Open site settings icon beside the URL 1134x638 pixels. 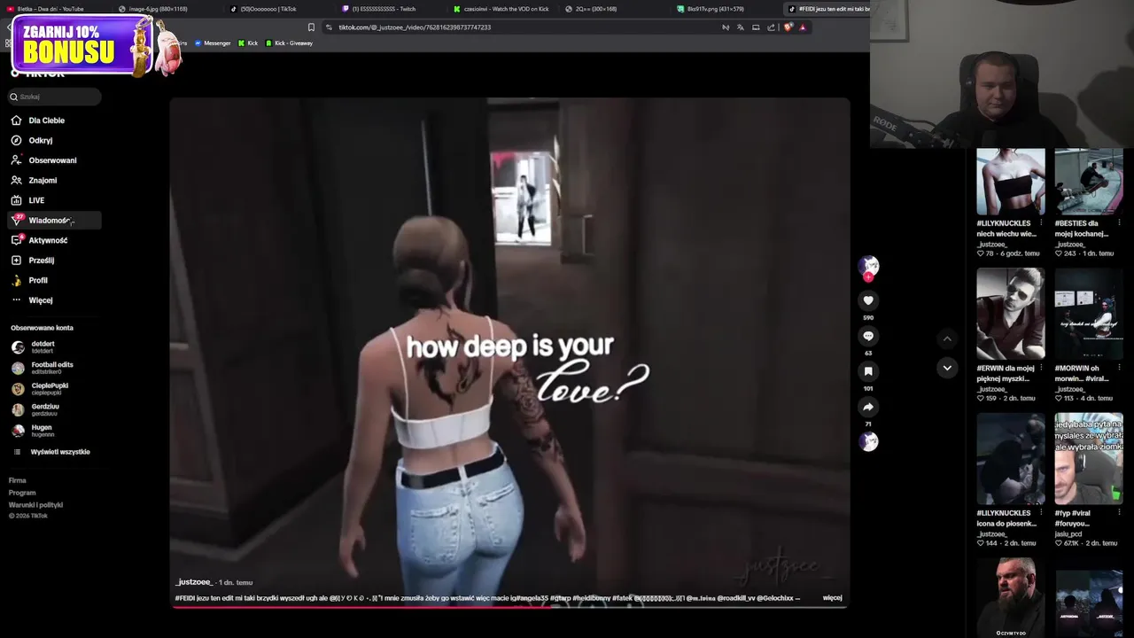[x=329, y=27]
